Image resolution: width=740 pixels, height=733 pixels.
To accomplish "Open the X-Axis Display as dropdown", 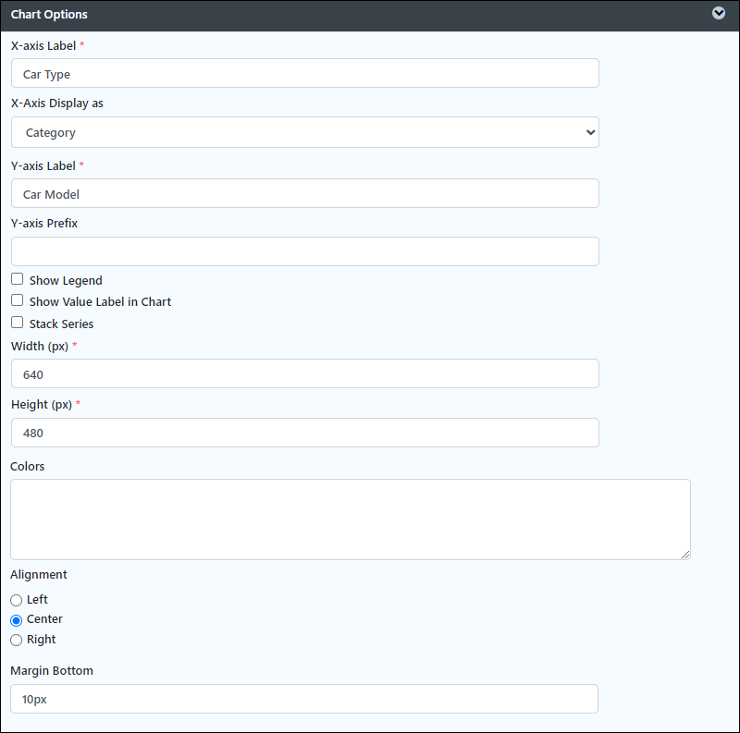I will 305,132.
